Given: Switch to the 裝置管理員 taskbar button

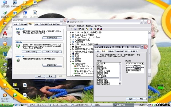Looking at the screenshot, I should tap(123, 105).
